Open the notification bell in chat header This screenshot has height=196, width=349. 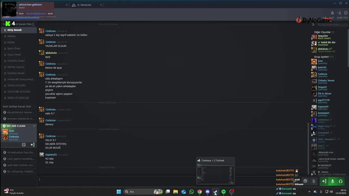coord(332,13)
